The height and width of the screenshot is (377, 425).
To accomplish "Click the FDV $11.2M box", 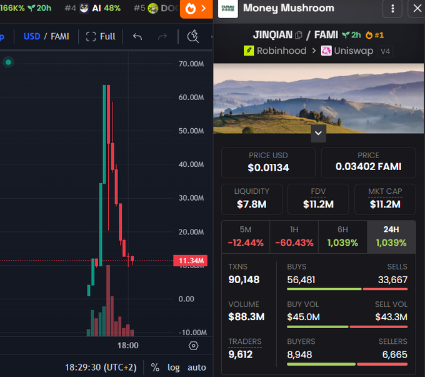I will [318, 199].
